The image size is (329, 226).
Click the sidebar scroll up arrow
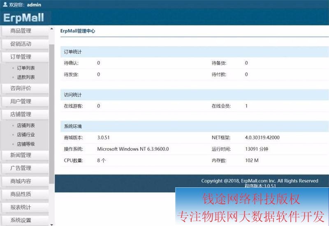52,28
